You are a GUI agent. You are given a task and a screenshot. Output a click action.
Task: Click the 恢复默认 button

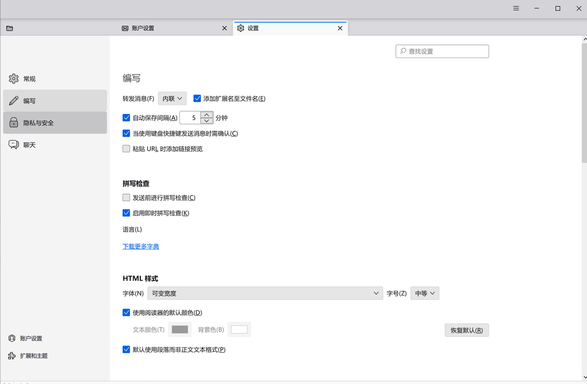click(x=466, y=330)
